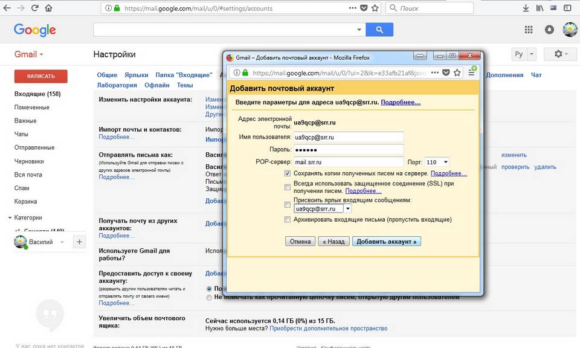Open the Чат settings tab
580x348 pixels.
coord(536,75)
